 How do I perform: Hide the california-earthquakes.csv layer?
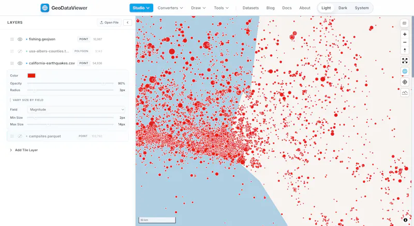[x=20, y=63]
